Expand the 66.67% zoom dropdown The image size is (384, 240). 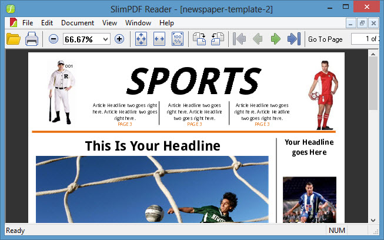(x=106, y=39)
